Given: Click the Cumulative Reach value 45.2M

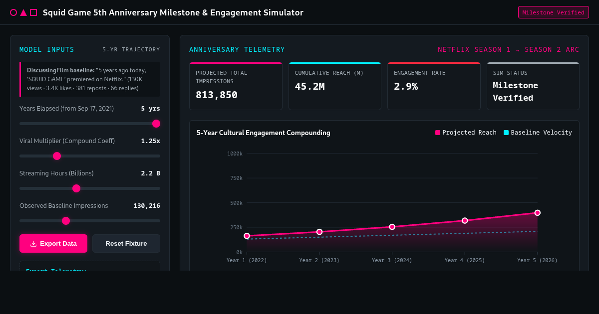Looking at the screenshot, I should pos(309,86).
